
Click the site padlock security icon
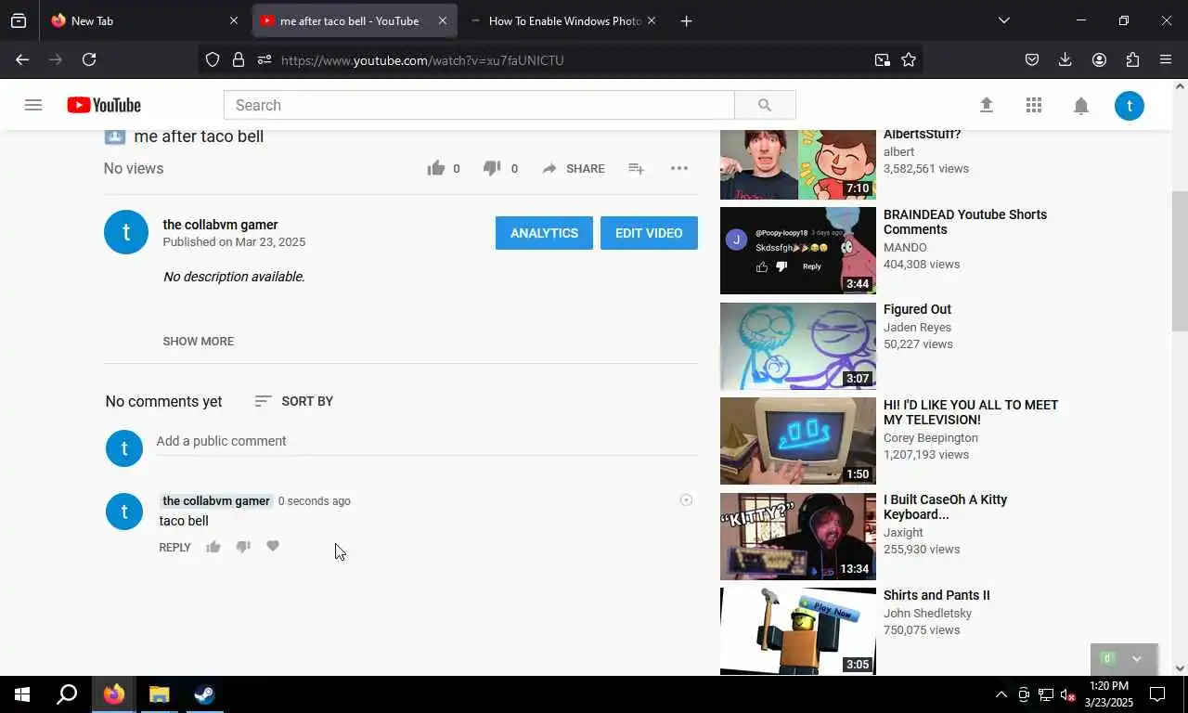[x=239, y=59]
